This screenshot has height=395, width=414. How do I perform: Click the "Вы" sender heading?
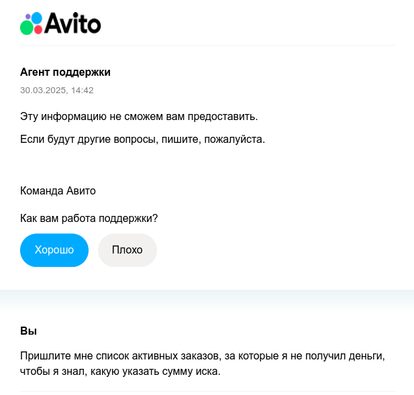click(28, 331)
